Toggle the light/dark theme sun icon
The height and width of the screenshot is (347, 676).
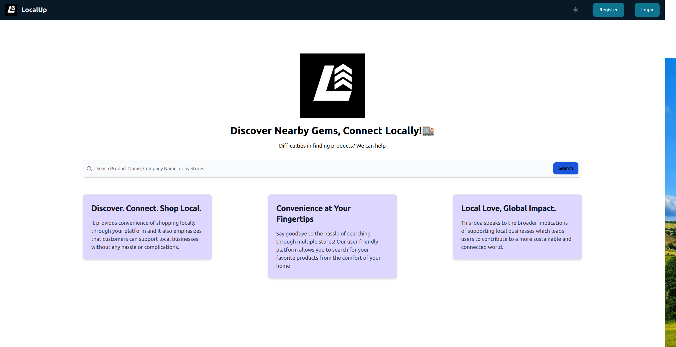coord(575,10)
